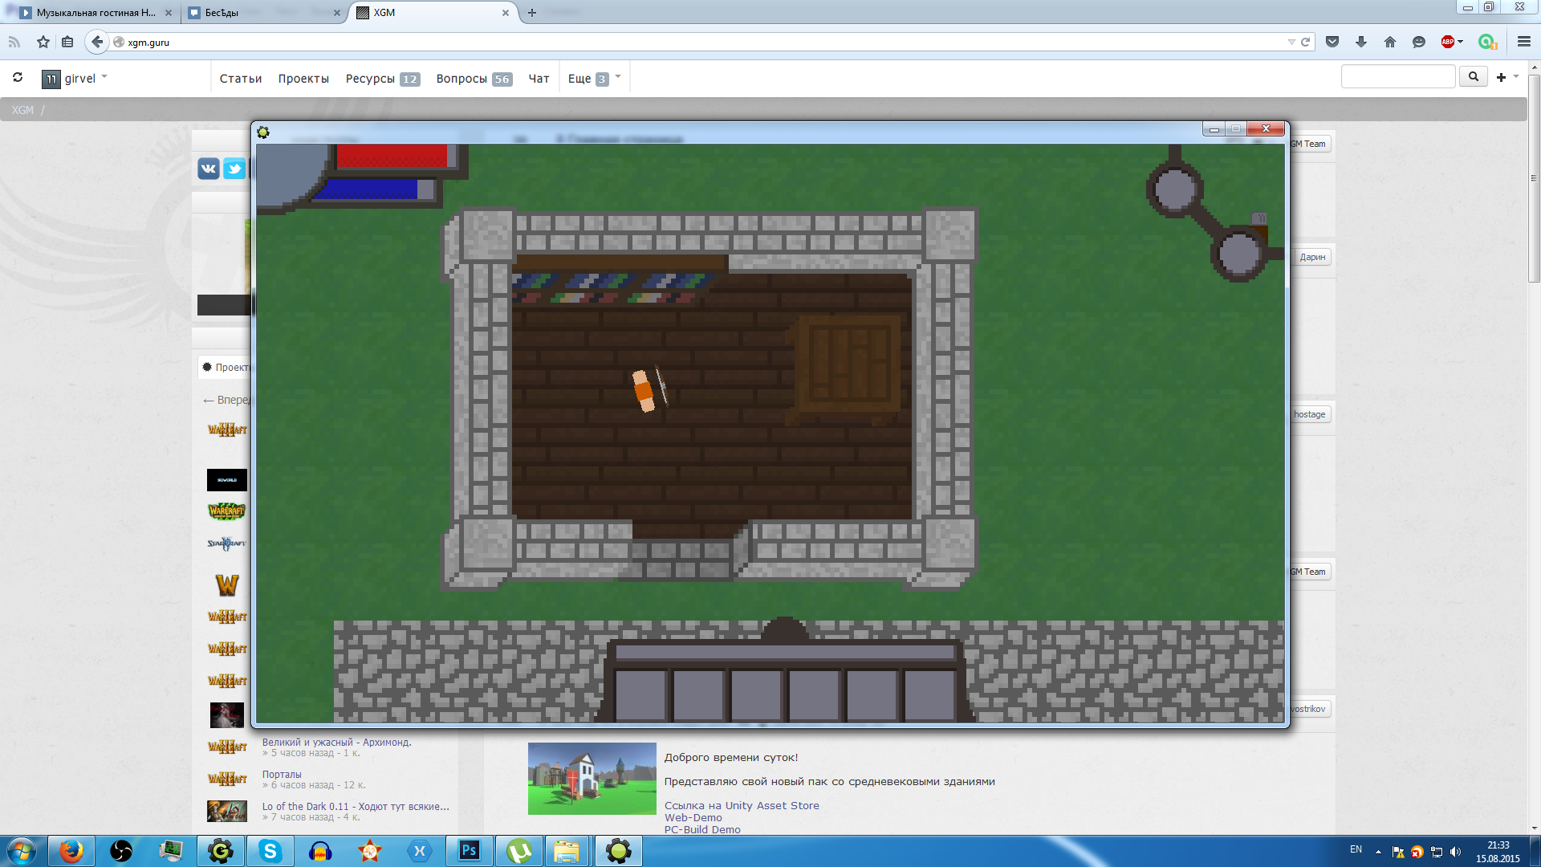Click the red health bar in game
This screenshot has width=1541, height=867.
pyautogui.click(x=392, y=156)
